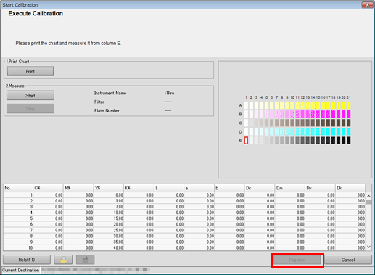Click the C% column header
The width and height of the screenshot is (375, 275).
(x=48, y=188)
